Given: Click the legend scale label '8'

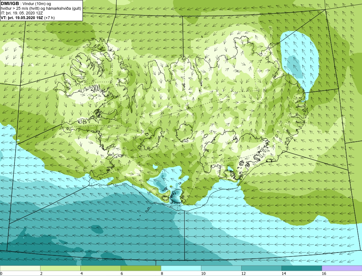Looking at the screenshot, I should 162,273.
